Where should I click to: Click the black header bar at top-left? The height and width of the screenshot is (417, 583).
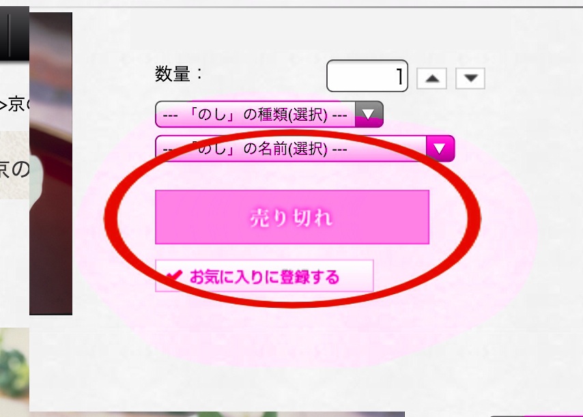click(x=14, y=33)
